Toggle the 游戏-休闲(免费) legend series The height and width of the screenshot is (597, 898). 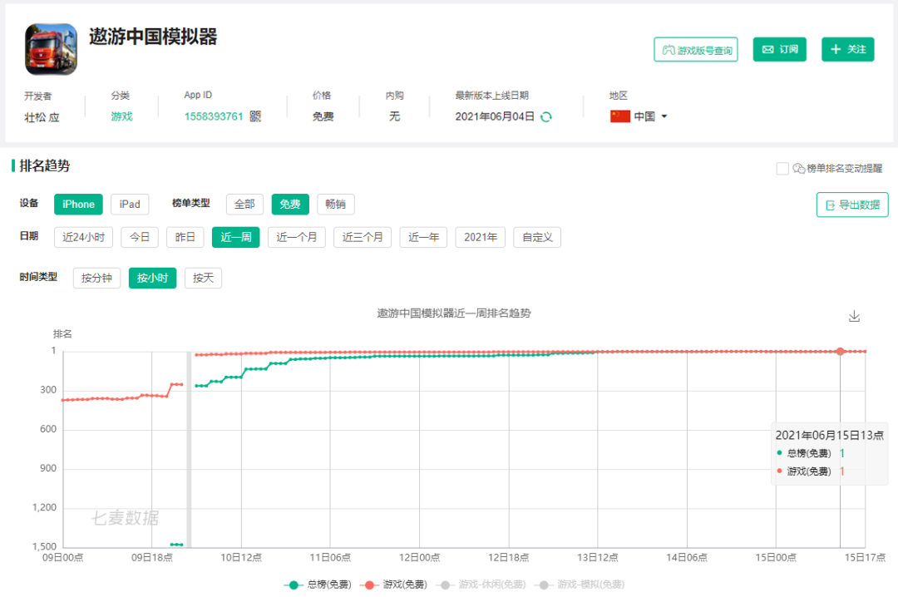coord(481,585)
